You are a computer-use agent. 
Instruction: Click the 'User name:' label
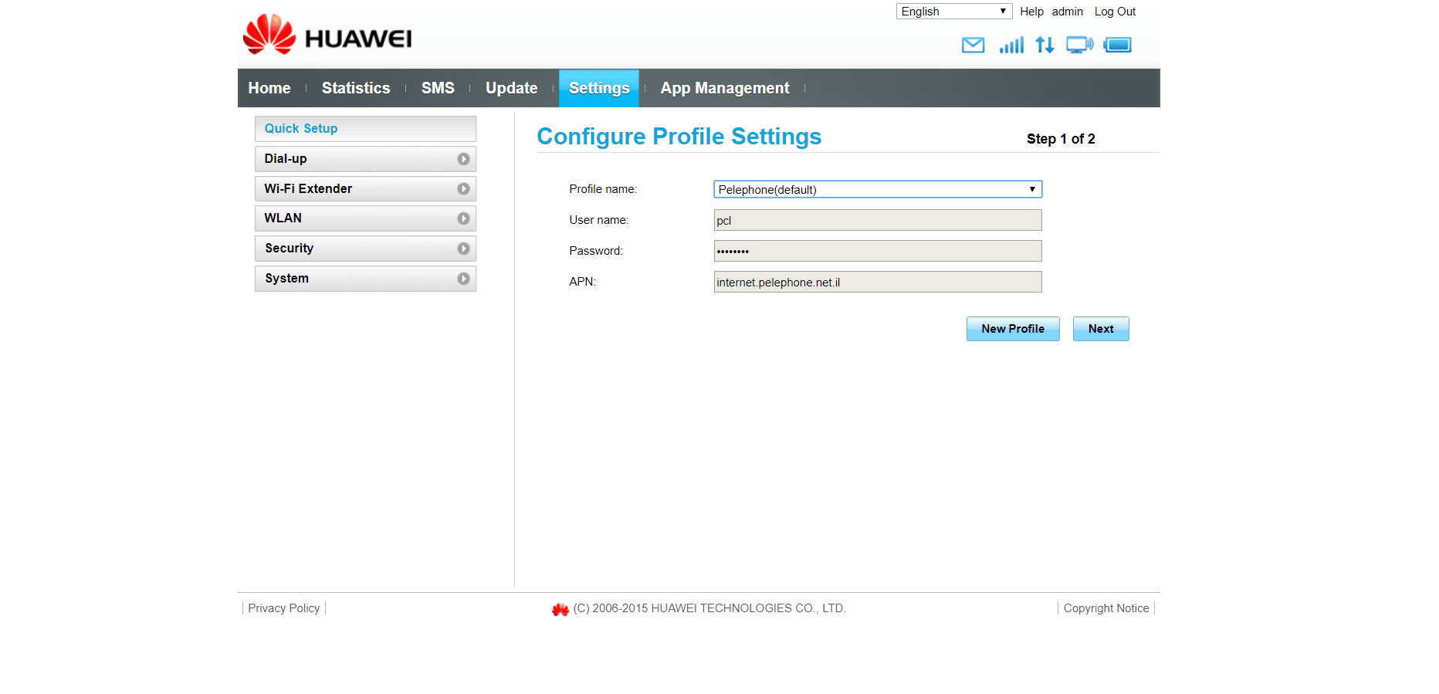point(599,220)
